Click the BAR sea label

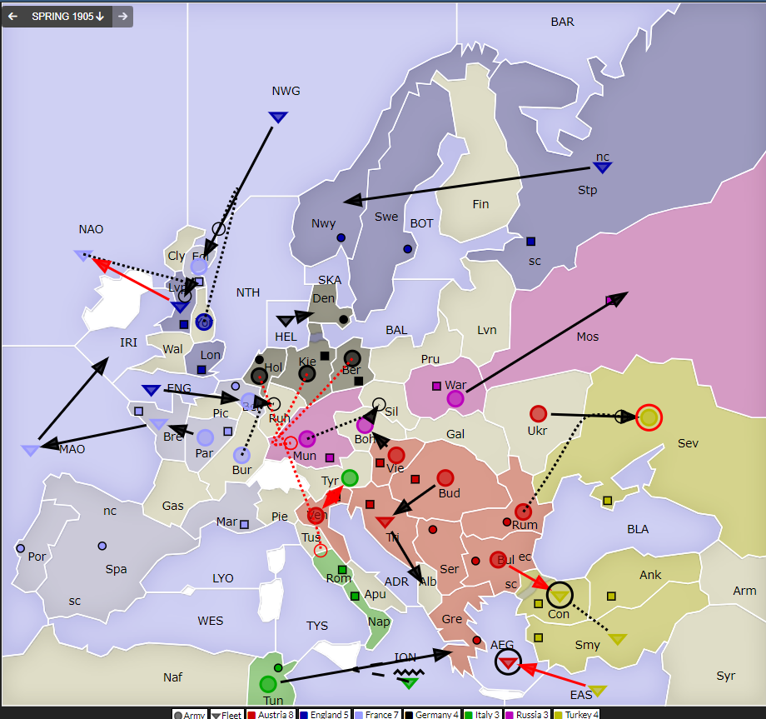click(x=562, y=22)
